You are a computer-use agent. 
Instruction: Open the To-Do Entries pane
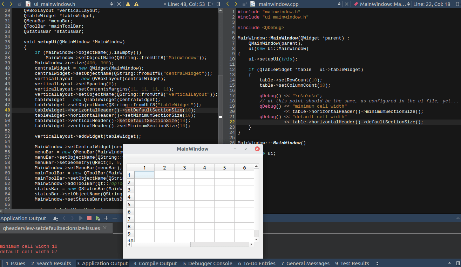257,264
